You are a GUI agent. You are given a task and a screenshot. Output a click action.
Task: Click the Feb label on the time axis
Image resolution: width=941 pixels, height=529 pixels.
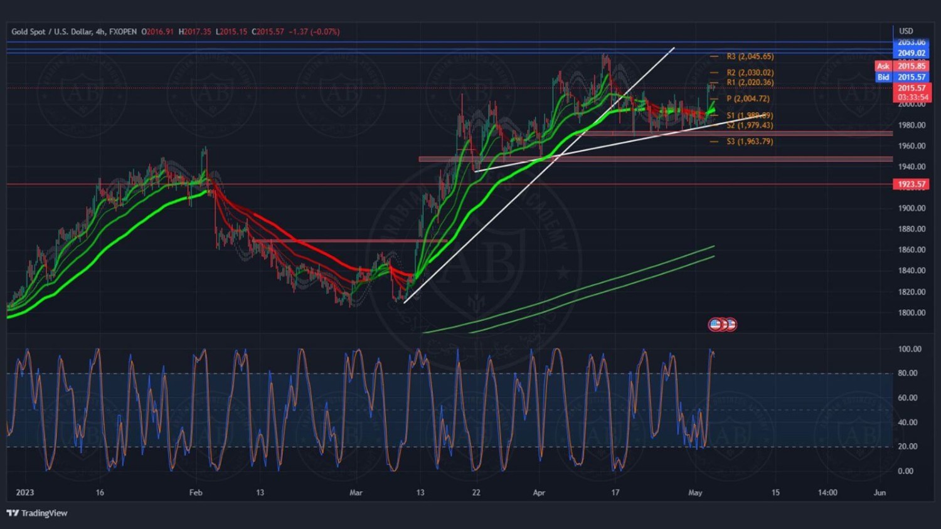click(x=196, y=493)
